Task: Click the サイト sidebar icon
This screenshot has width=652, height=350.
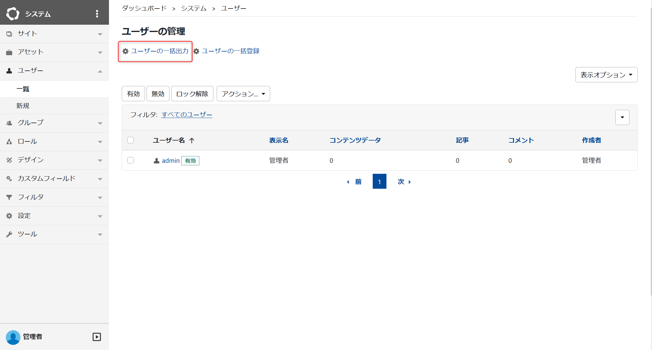Action: tap(9, 34)
